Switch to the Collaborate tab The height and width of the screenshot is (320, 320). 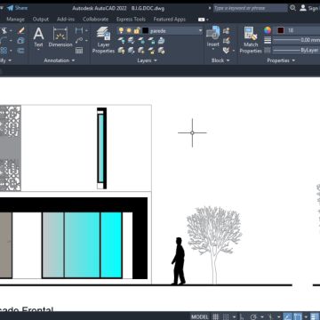pyautogui.click(x=95, y=20)
